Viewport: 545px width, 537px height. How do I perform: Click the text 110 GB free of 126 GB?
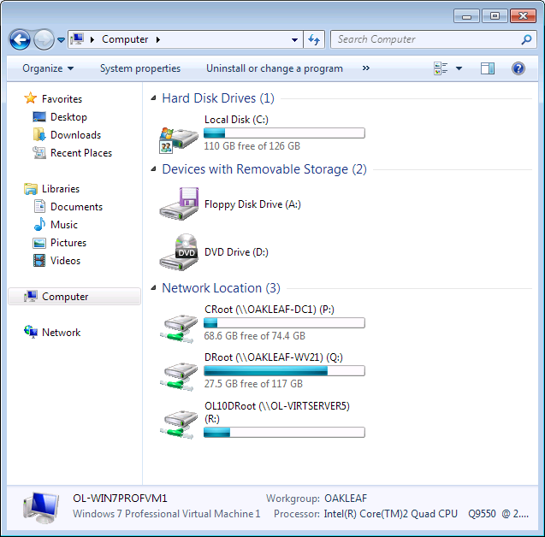coord(252,146)
